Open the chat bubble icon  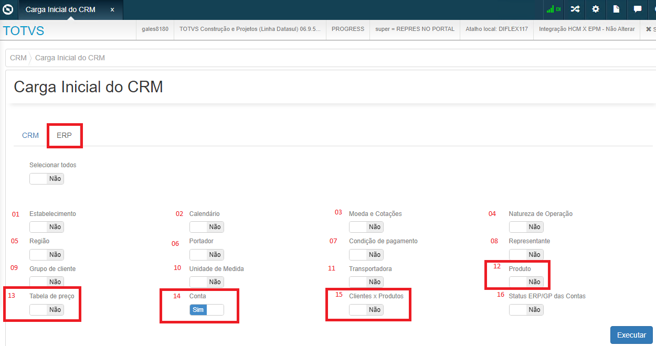(638, 9)
